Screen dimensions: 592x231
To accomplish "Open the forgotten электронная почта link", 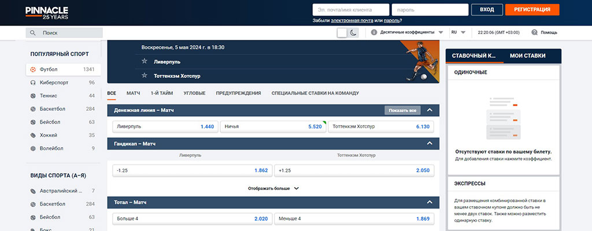I will click(352, 21).
